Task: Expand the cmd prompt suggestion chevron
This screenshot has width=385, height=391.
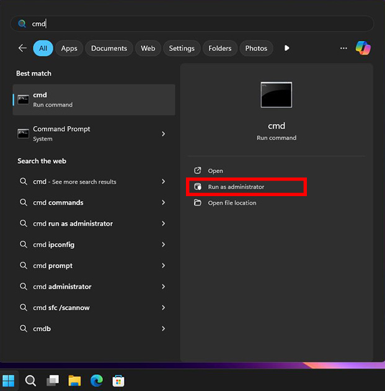Action: coord(164,266)
